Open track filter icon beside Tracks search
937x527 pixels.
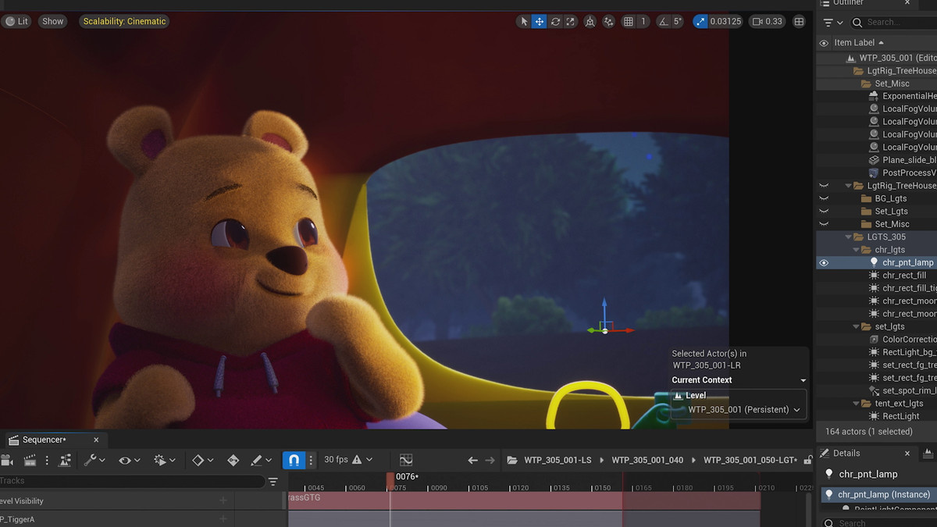pos(273,482)
